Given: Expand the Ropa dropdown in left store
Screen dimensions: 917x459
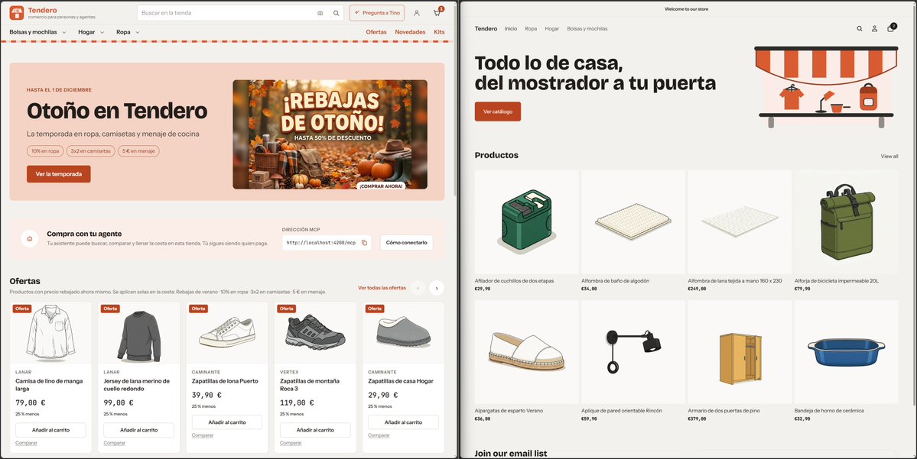Looking at the screenshot, I should tap(128, 32).
